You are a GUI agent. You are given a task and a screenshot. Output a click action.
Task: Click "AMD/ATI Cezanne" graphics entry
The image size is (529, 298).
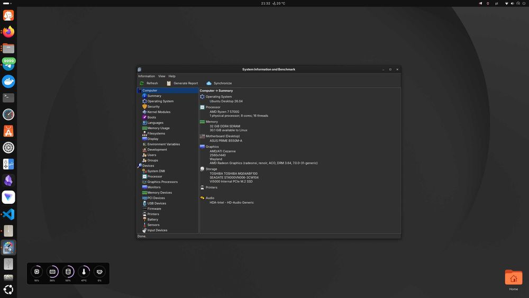(x=223, y=151)
